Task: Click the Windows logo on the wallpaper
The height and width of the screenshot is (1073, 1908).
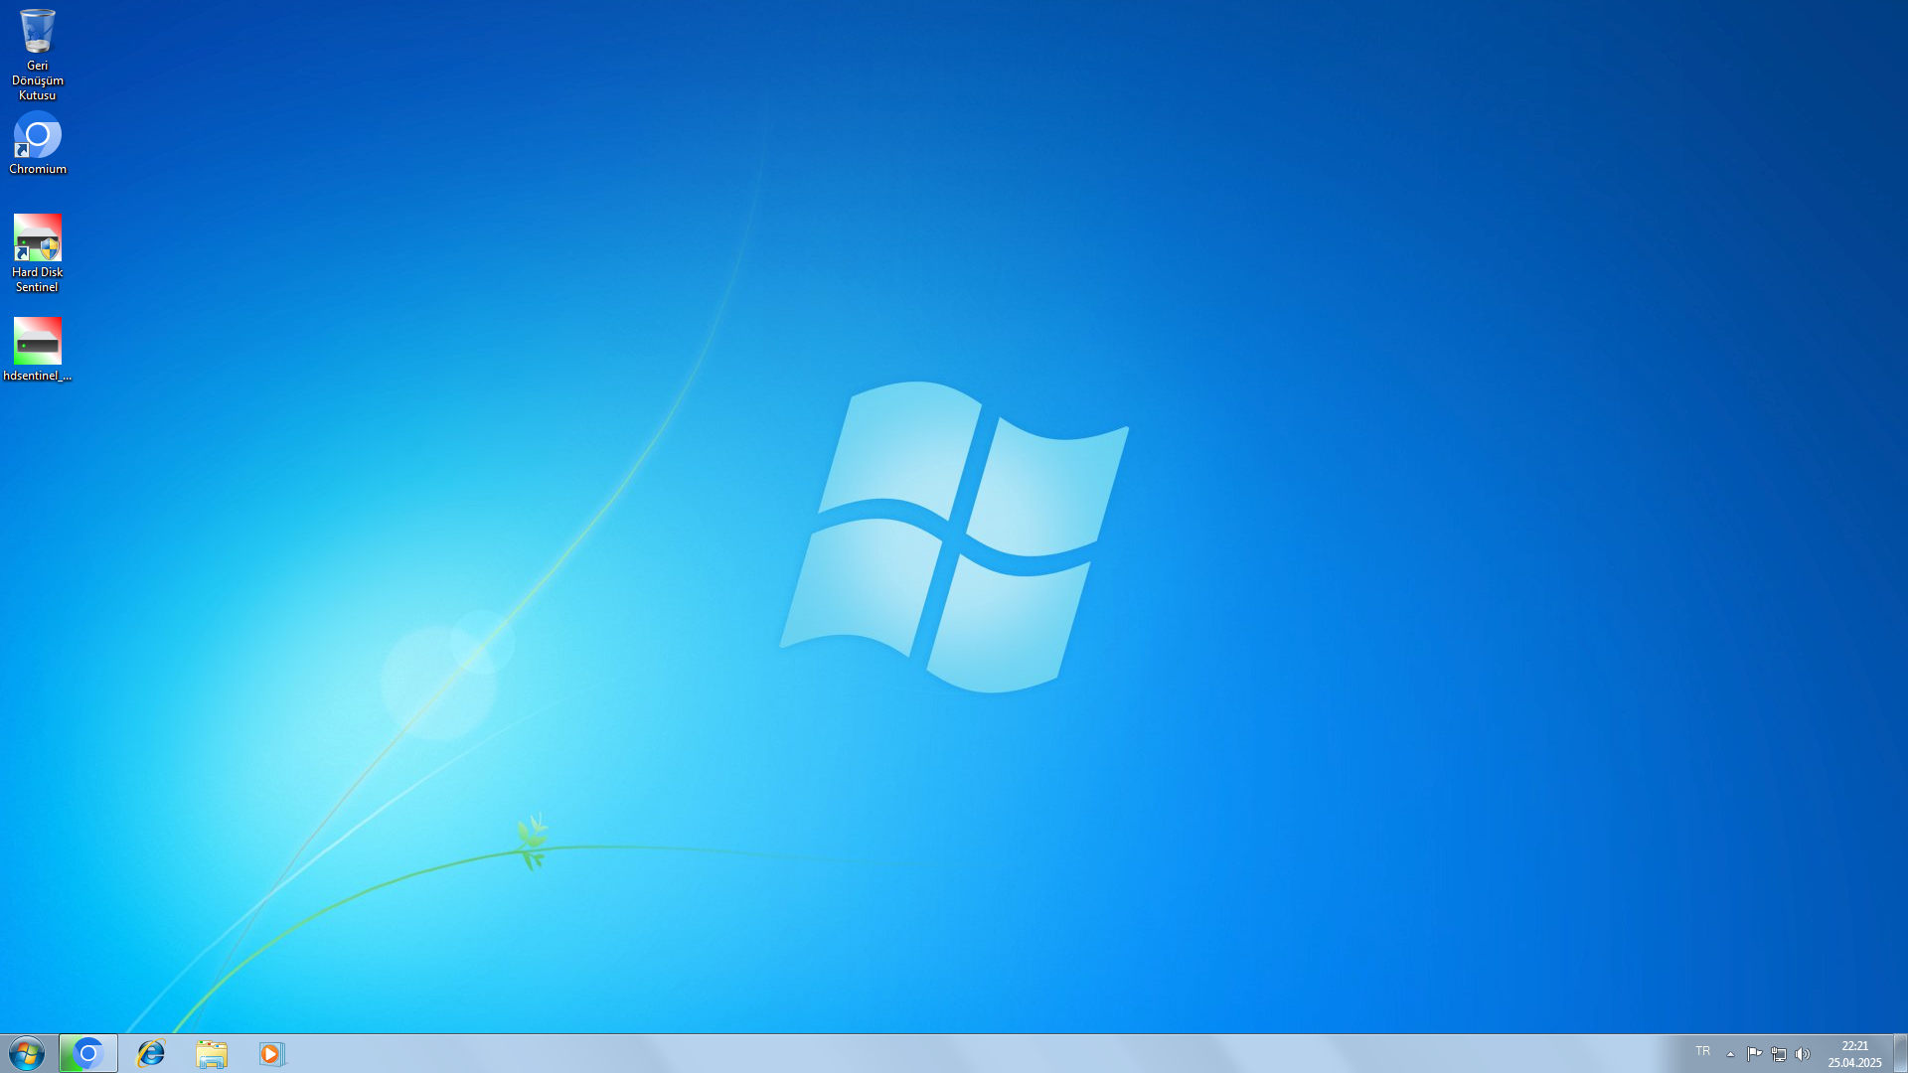Action: (954, 536)
